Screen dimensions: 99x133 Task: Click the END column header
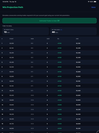77,39
